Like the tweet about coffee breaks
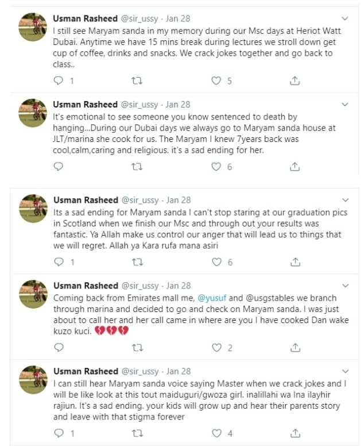This screenshot has width=361, height=446. coord(216,81)
